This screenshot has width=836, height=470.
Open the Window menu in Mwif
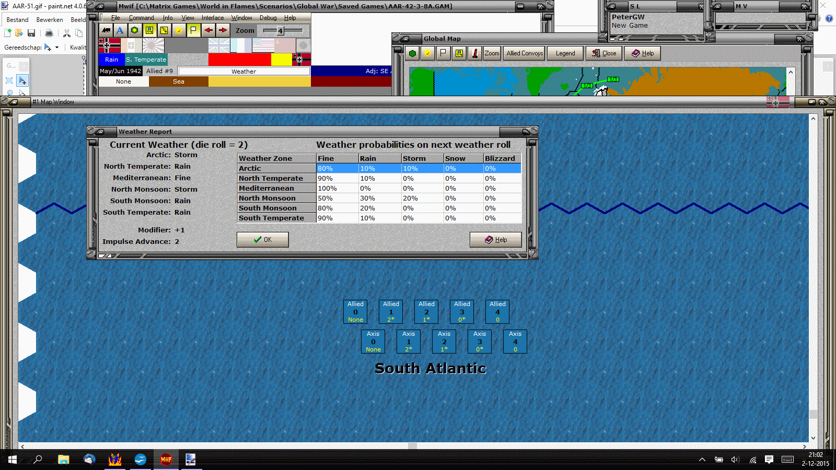(242, 18)
